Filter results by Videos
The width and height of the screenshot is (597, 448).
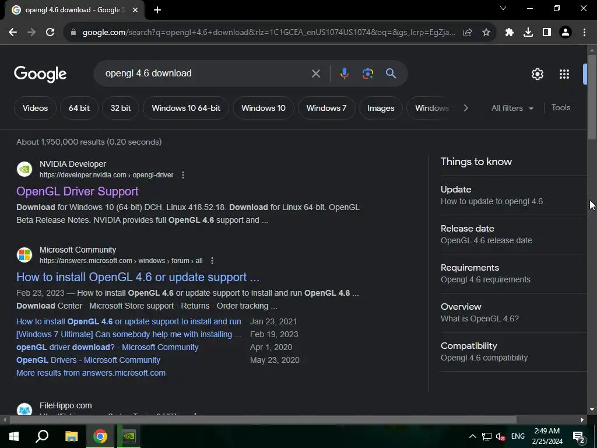pyautogui.click(x=36, y=108)
